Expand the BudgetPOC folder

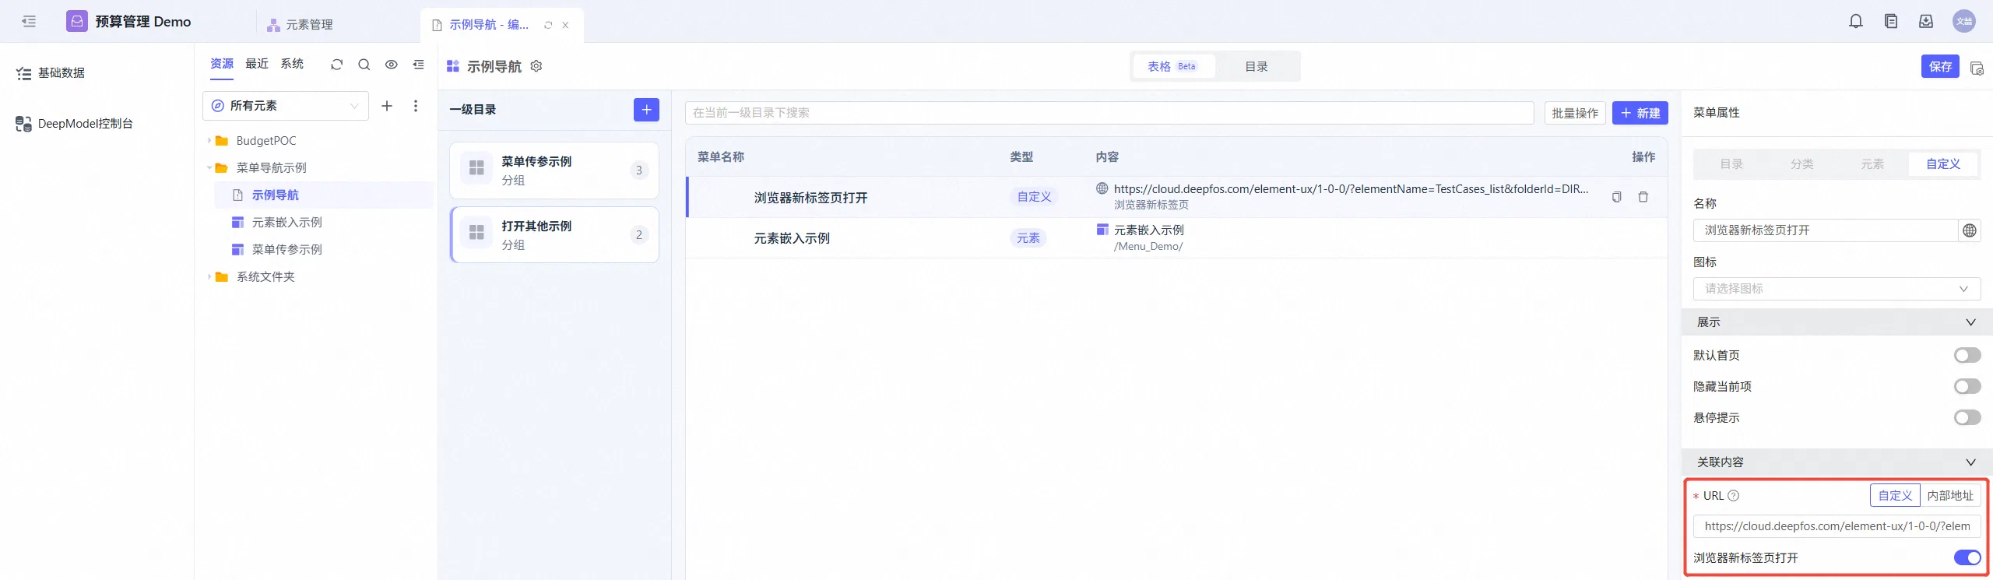[x=209, y=141]
